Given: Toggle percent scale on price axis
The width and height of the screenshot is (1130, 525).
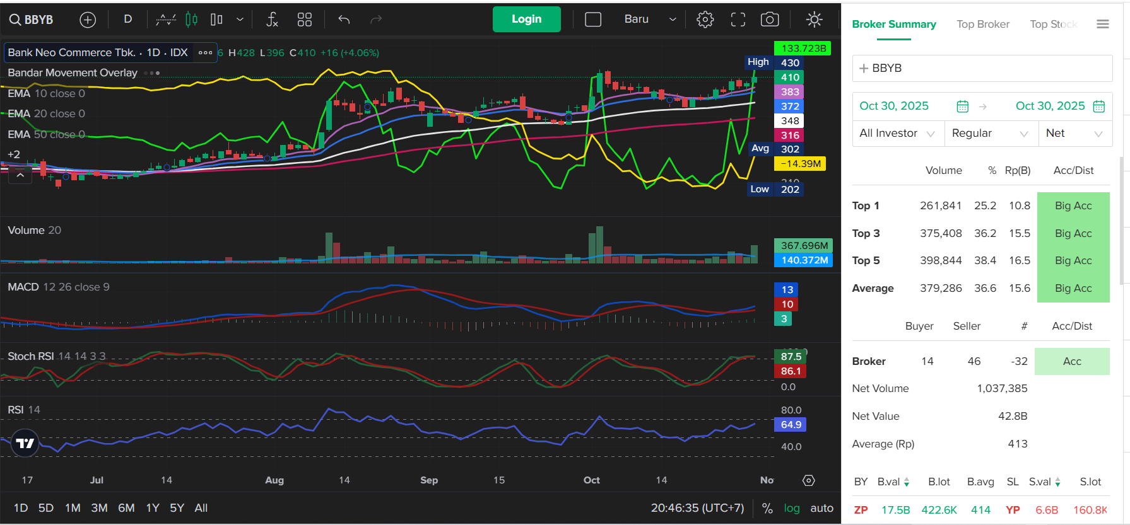Looking at the screenshot, I should coord(767,508).
